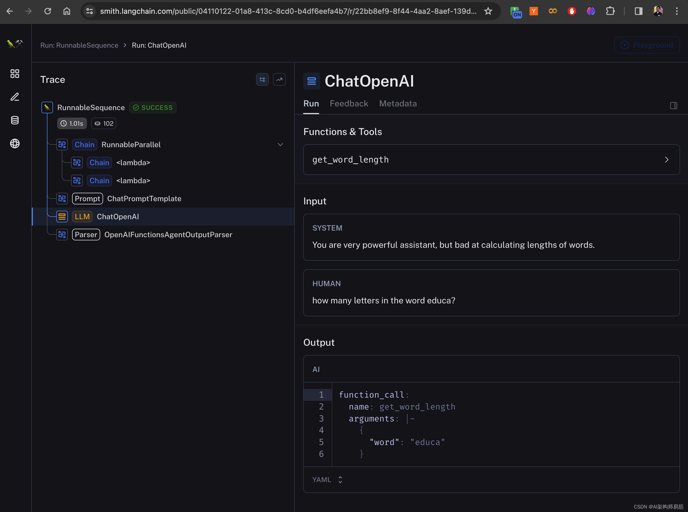This screenshot has width=688, height=512.
Task: Click the 102 tokens badge
Action: coord(104,123)
